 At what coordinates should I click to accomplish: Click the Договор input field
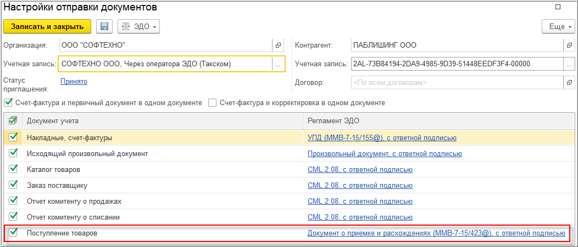(456, 83)
